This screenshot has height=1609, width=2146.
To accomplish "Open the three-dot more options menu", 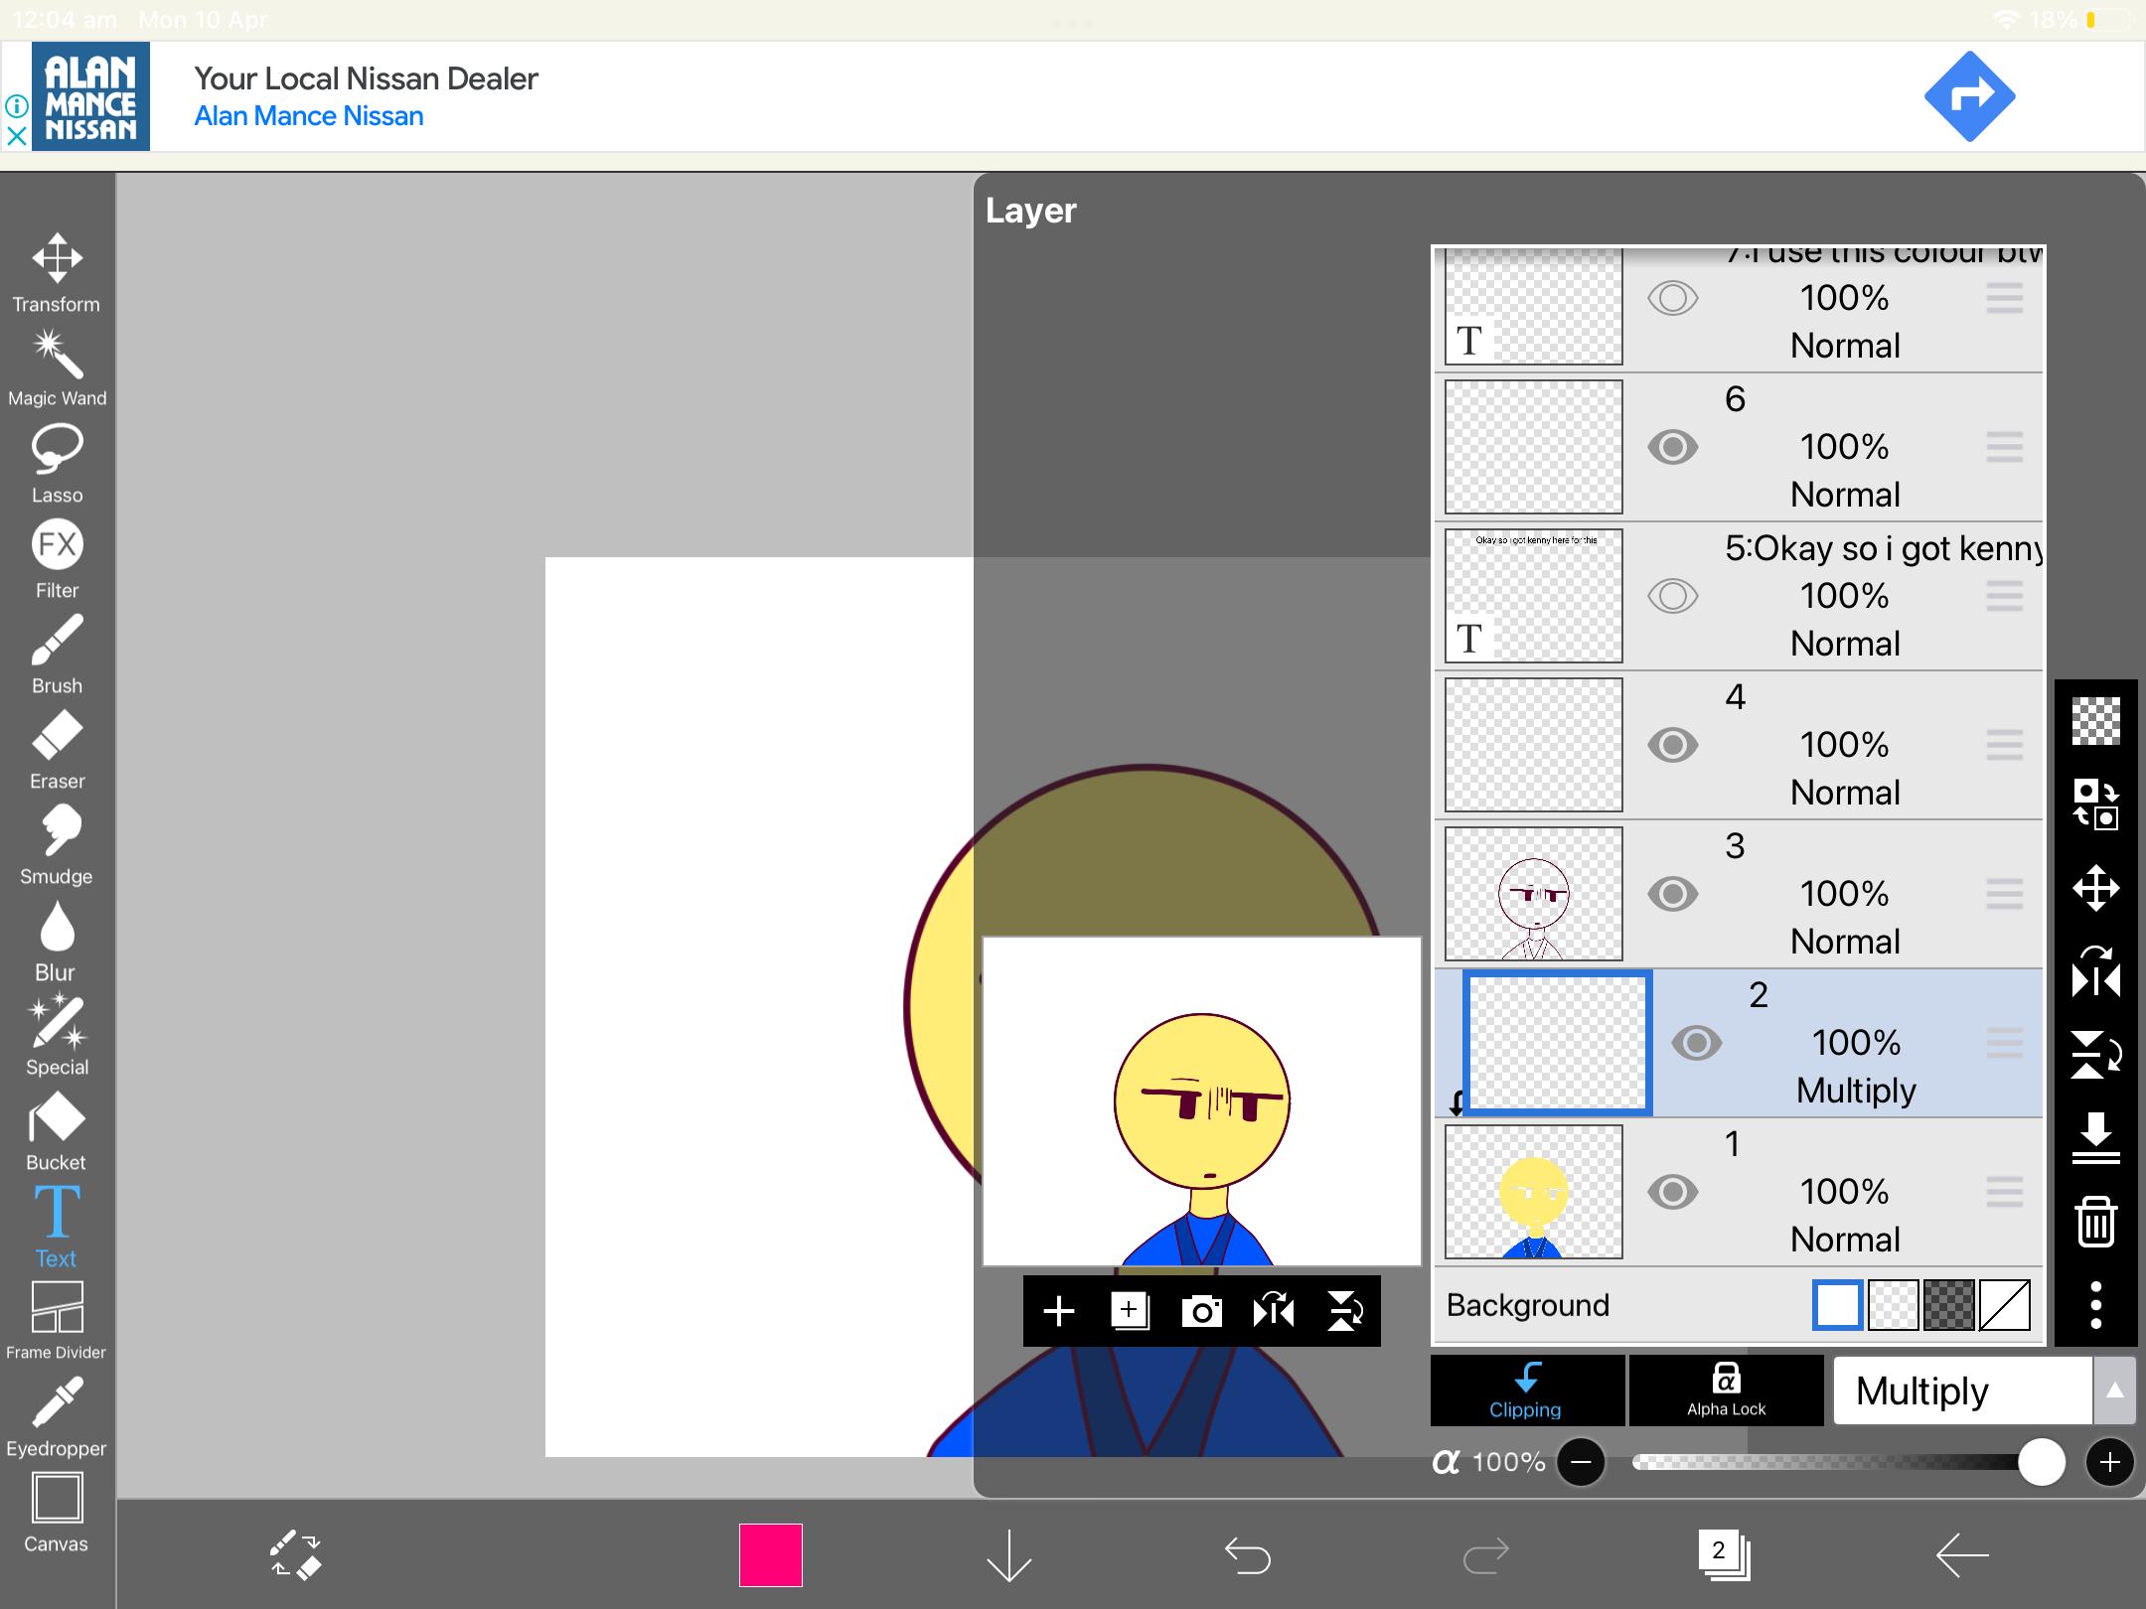I will point(2096,1304).
